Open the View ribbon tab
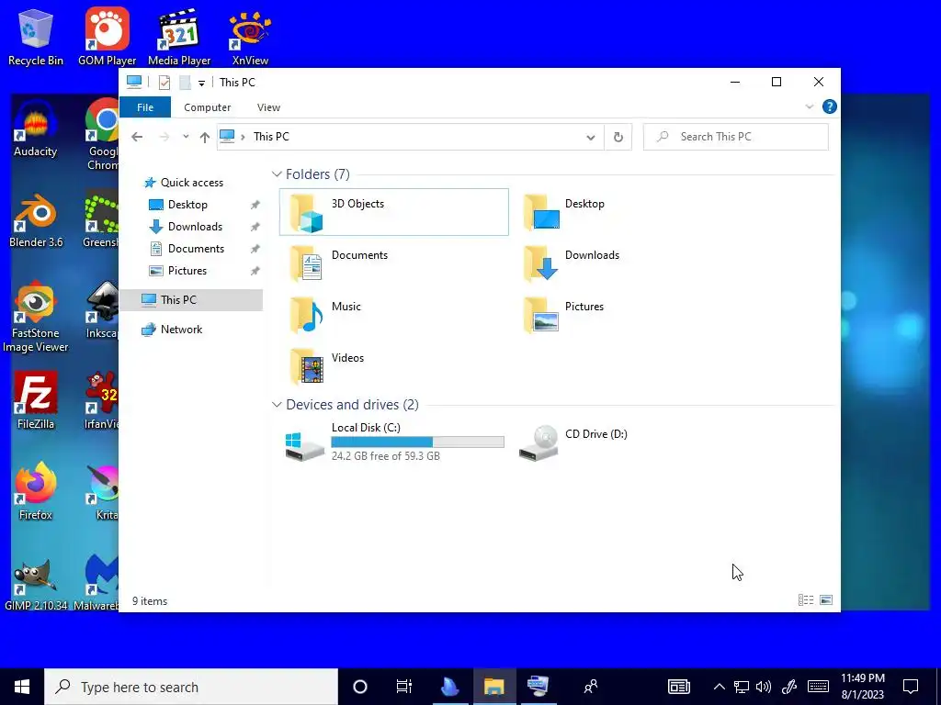Image resolution: width=941 pixels, height=705 pixels. 268,107
